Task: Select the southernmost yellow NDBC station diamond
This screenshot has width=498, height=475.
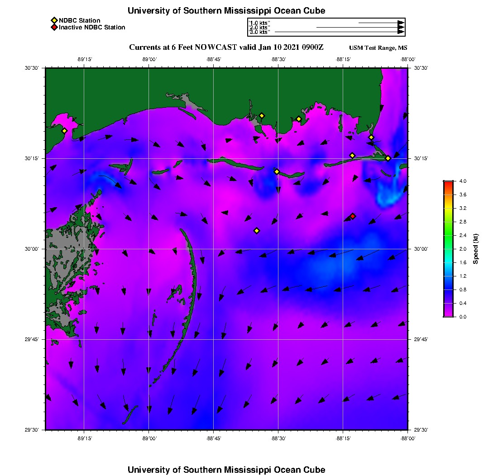Action: [x=257, y=231]
